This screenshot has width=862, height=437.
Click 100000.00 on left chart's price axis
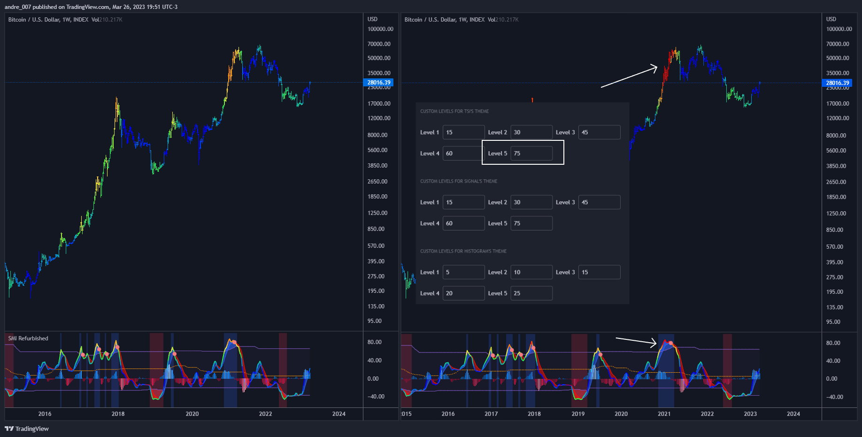coord(380,29)
